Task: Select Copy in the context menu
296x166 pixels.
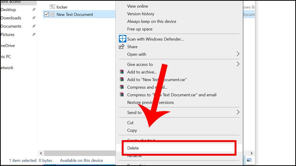Action: 132,130
